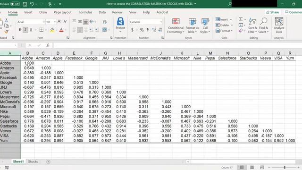Click the Format Painter brush
Image resolution: width=302 pixels, height=170 pixels.
6,32
